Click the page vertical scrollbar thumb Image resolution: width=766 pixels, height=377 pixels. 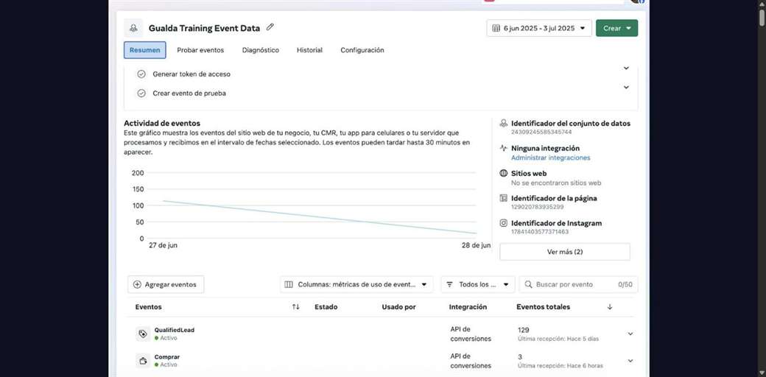(x=762, y=17)
